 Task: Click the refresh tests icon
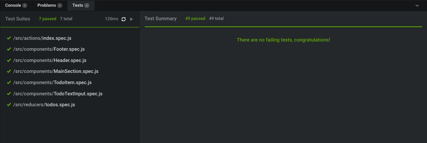pos(124,19)
